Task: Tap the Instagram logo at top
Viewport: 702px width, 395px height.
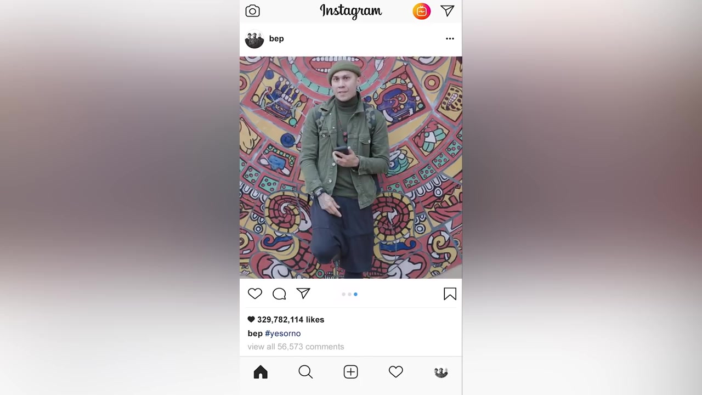Action: (351, 11)
